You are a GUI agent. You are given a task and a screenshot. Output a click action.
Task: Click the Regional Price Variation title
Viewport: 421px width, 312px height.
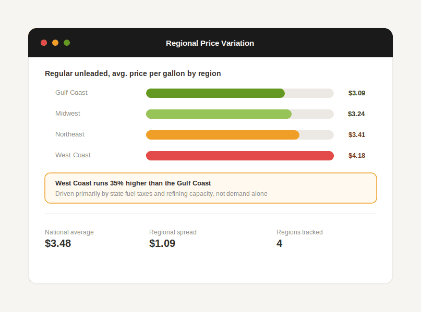coord(210,43)
